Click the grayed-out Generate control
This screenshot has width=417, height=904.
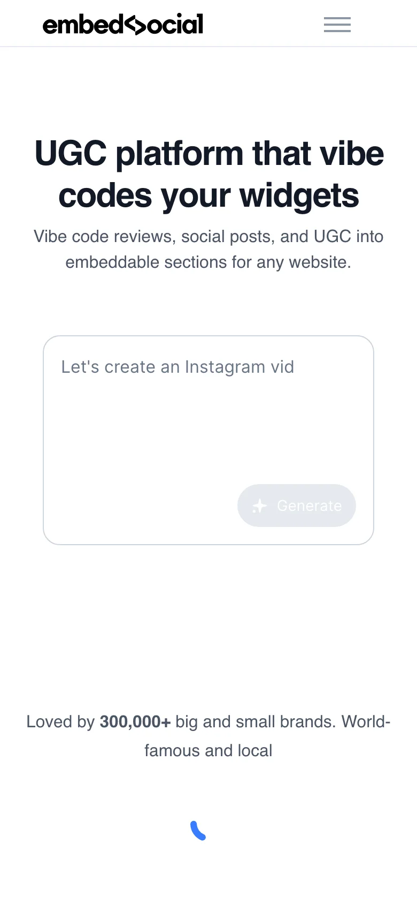pyautogui.click(x=297, y=506)
